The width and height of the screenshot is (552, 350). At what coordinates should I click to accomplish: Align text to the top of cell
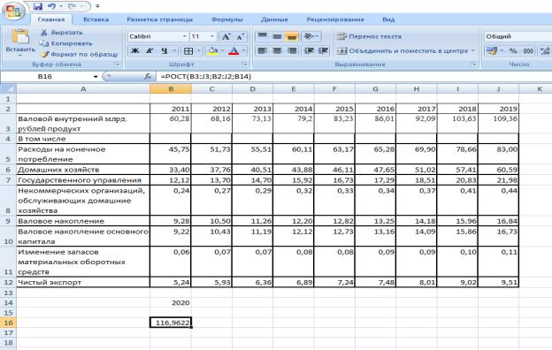pyautogui.click(x=263, y=36)
